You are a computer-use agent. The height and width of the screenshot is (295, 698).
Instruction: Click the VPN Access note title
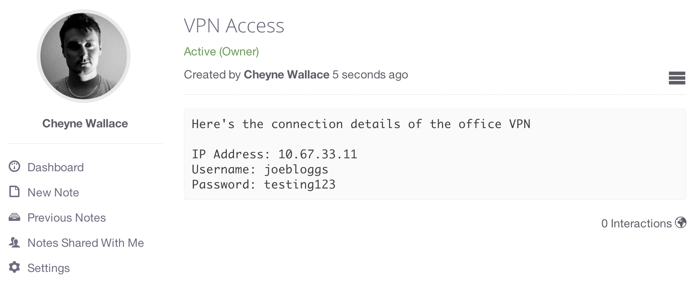[x=234, y=26]
